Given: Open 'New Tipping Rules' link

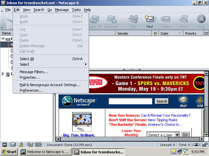Looking at the screenshot, I should pyautogui.click(x=163, y=120).
